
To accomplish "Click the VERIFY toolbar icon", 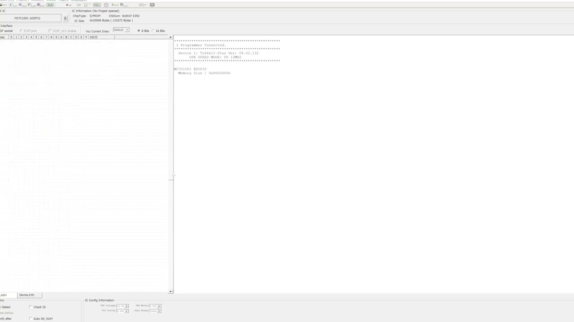I will point(41,5).
